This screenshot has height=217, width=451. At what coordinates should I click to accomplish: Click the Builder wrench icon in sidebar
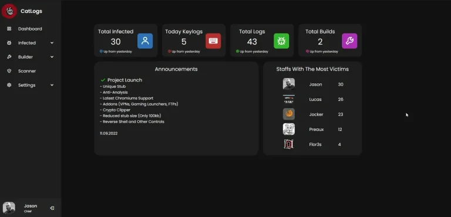pos(9,57)
